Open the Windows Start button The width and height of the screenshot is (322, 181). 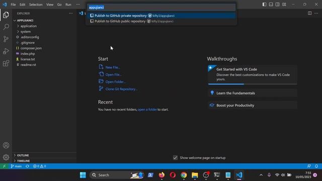coord(83,175)
